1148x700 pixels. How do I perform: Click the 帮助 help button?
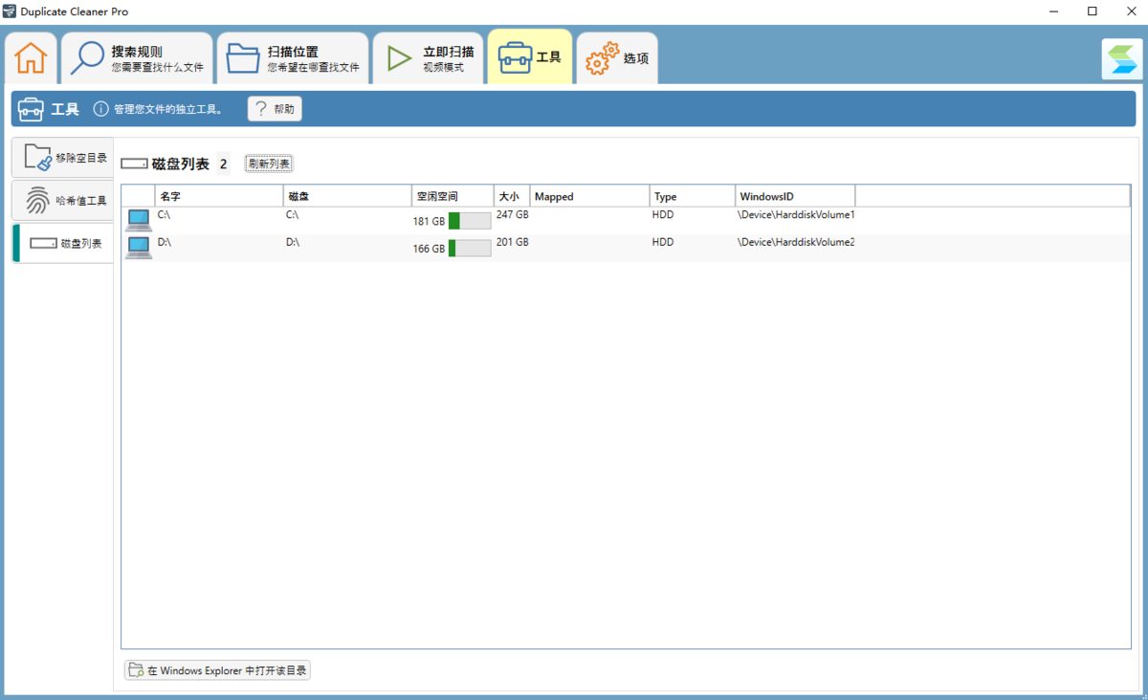pos(275,109)
